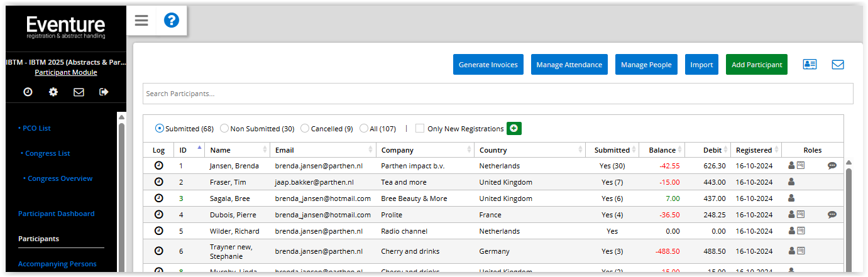Click the envelope icon beside Add Participant
Viewport: 868px width, 277px height.
click(838, 65)
